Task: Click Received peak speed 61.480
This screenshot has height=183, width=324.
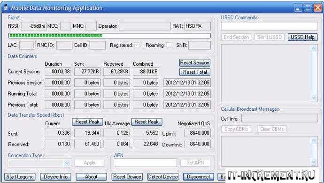Action: click(x=87, y=144)
